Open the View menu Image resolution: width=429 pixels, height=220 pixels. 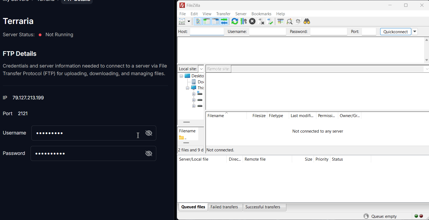coord(207,14)
